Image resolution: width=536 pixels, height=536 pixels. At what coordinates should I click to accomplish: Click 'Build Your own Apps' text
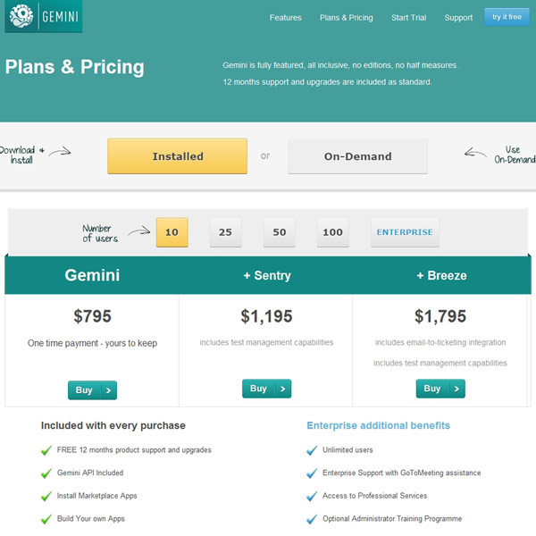point(90,518)
